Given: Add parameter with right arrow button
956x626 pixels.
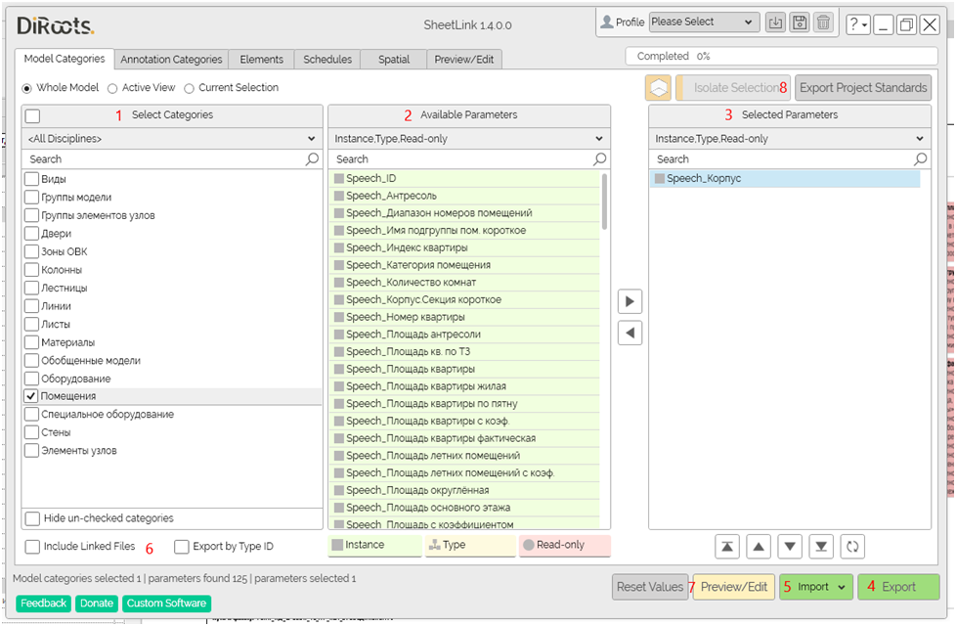Looking at the screenshot, I should coord(630,300).
